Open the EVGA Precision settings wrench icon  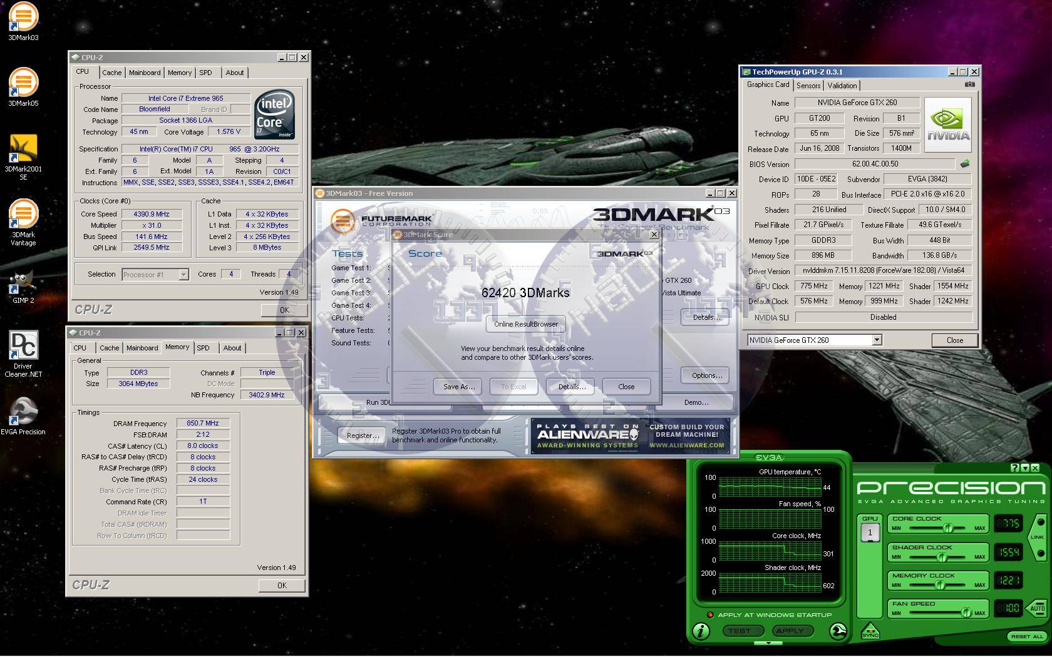(x=838, y=631)
